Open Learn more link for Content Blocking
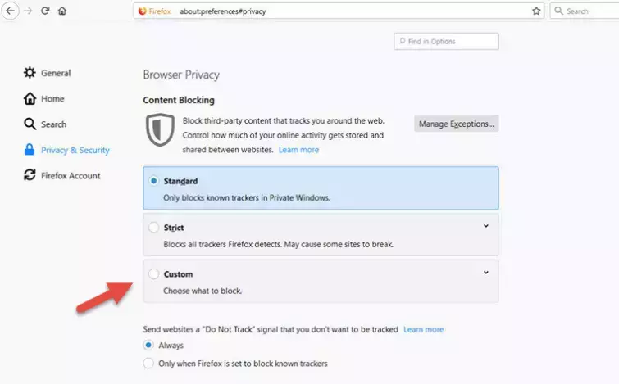Image resolution: width=619 pixels, height=384 pixels. click(x=298, y=150)
